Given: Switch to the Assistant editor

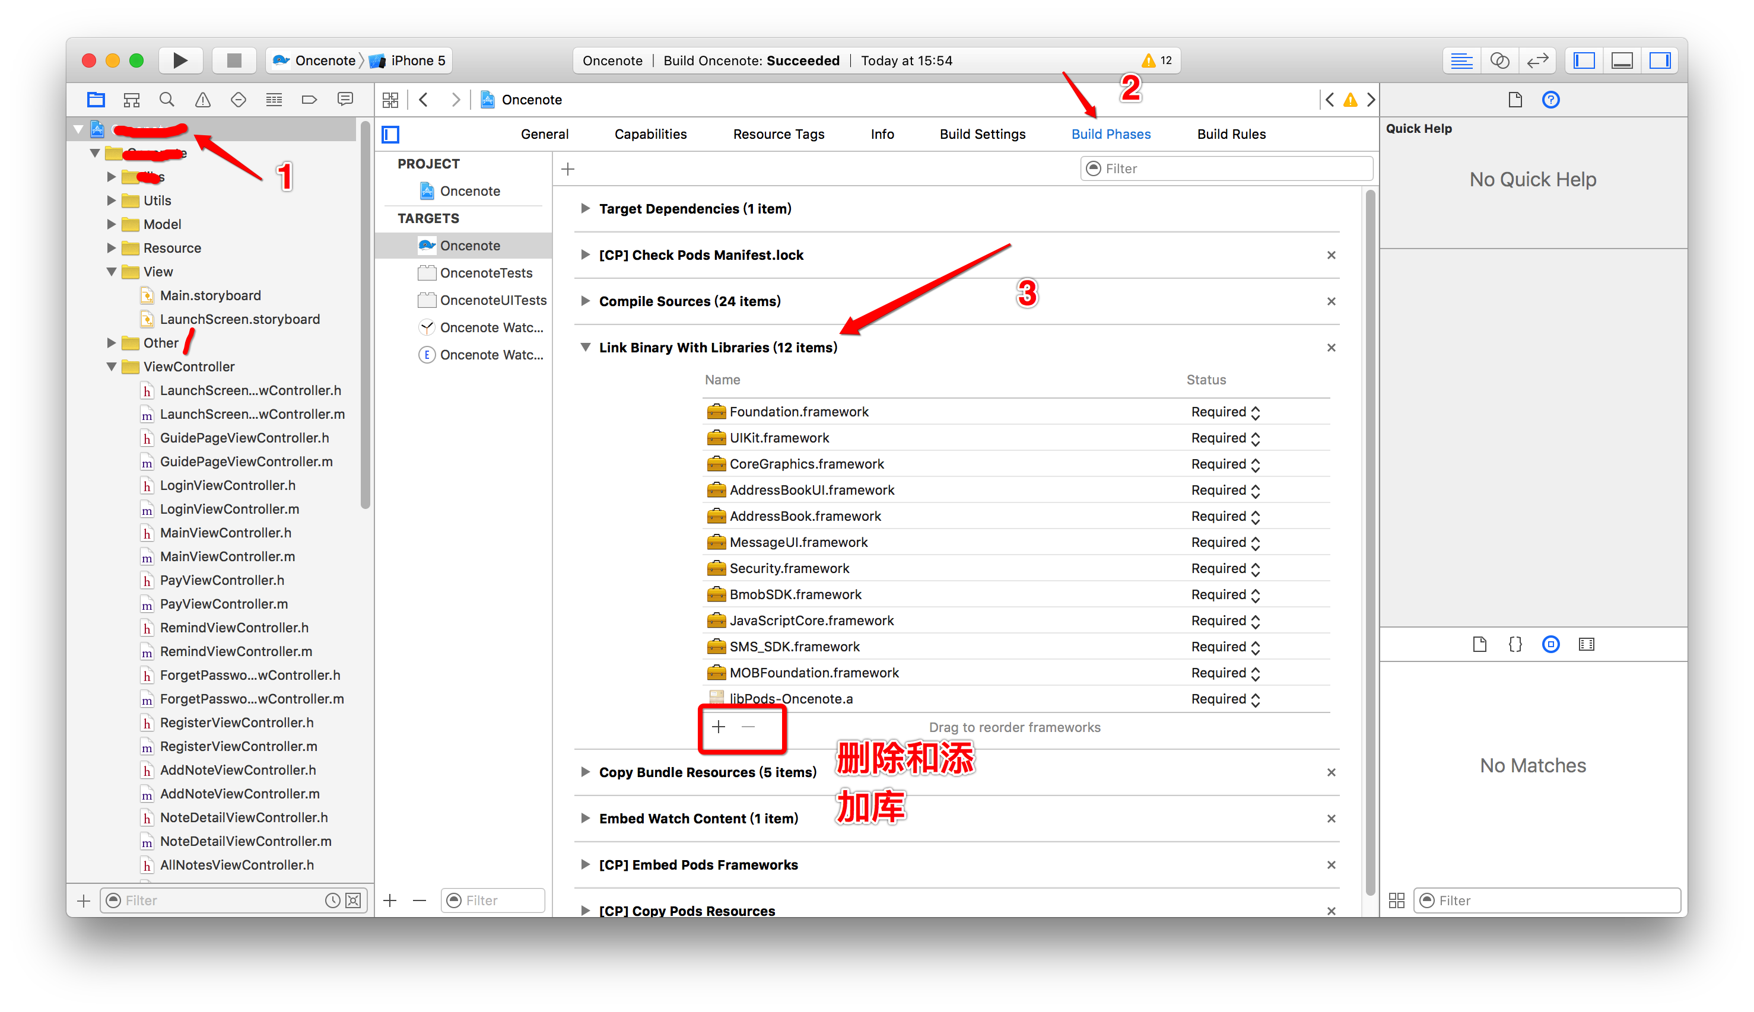Looking at the screenshot, I should [x=1499, y=61].
